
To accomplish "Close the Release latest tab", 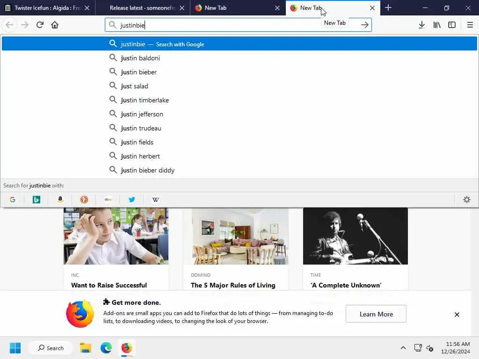I will (x=182, y=8).
